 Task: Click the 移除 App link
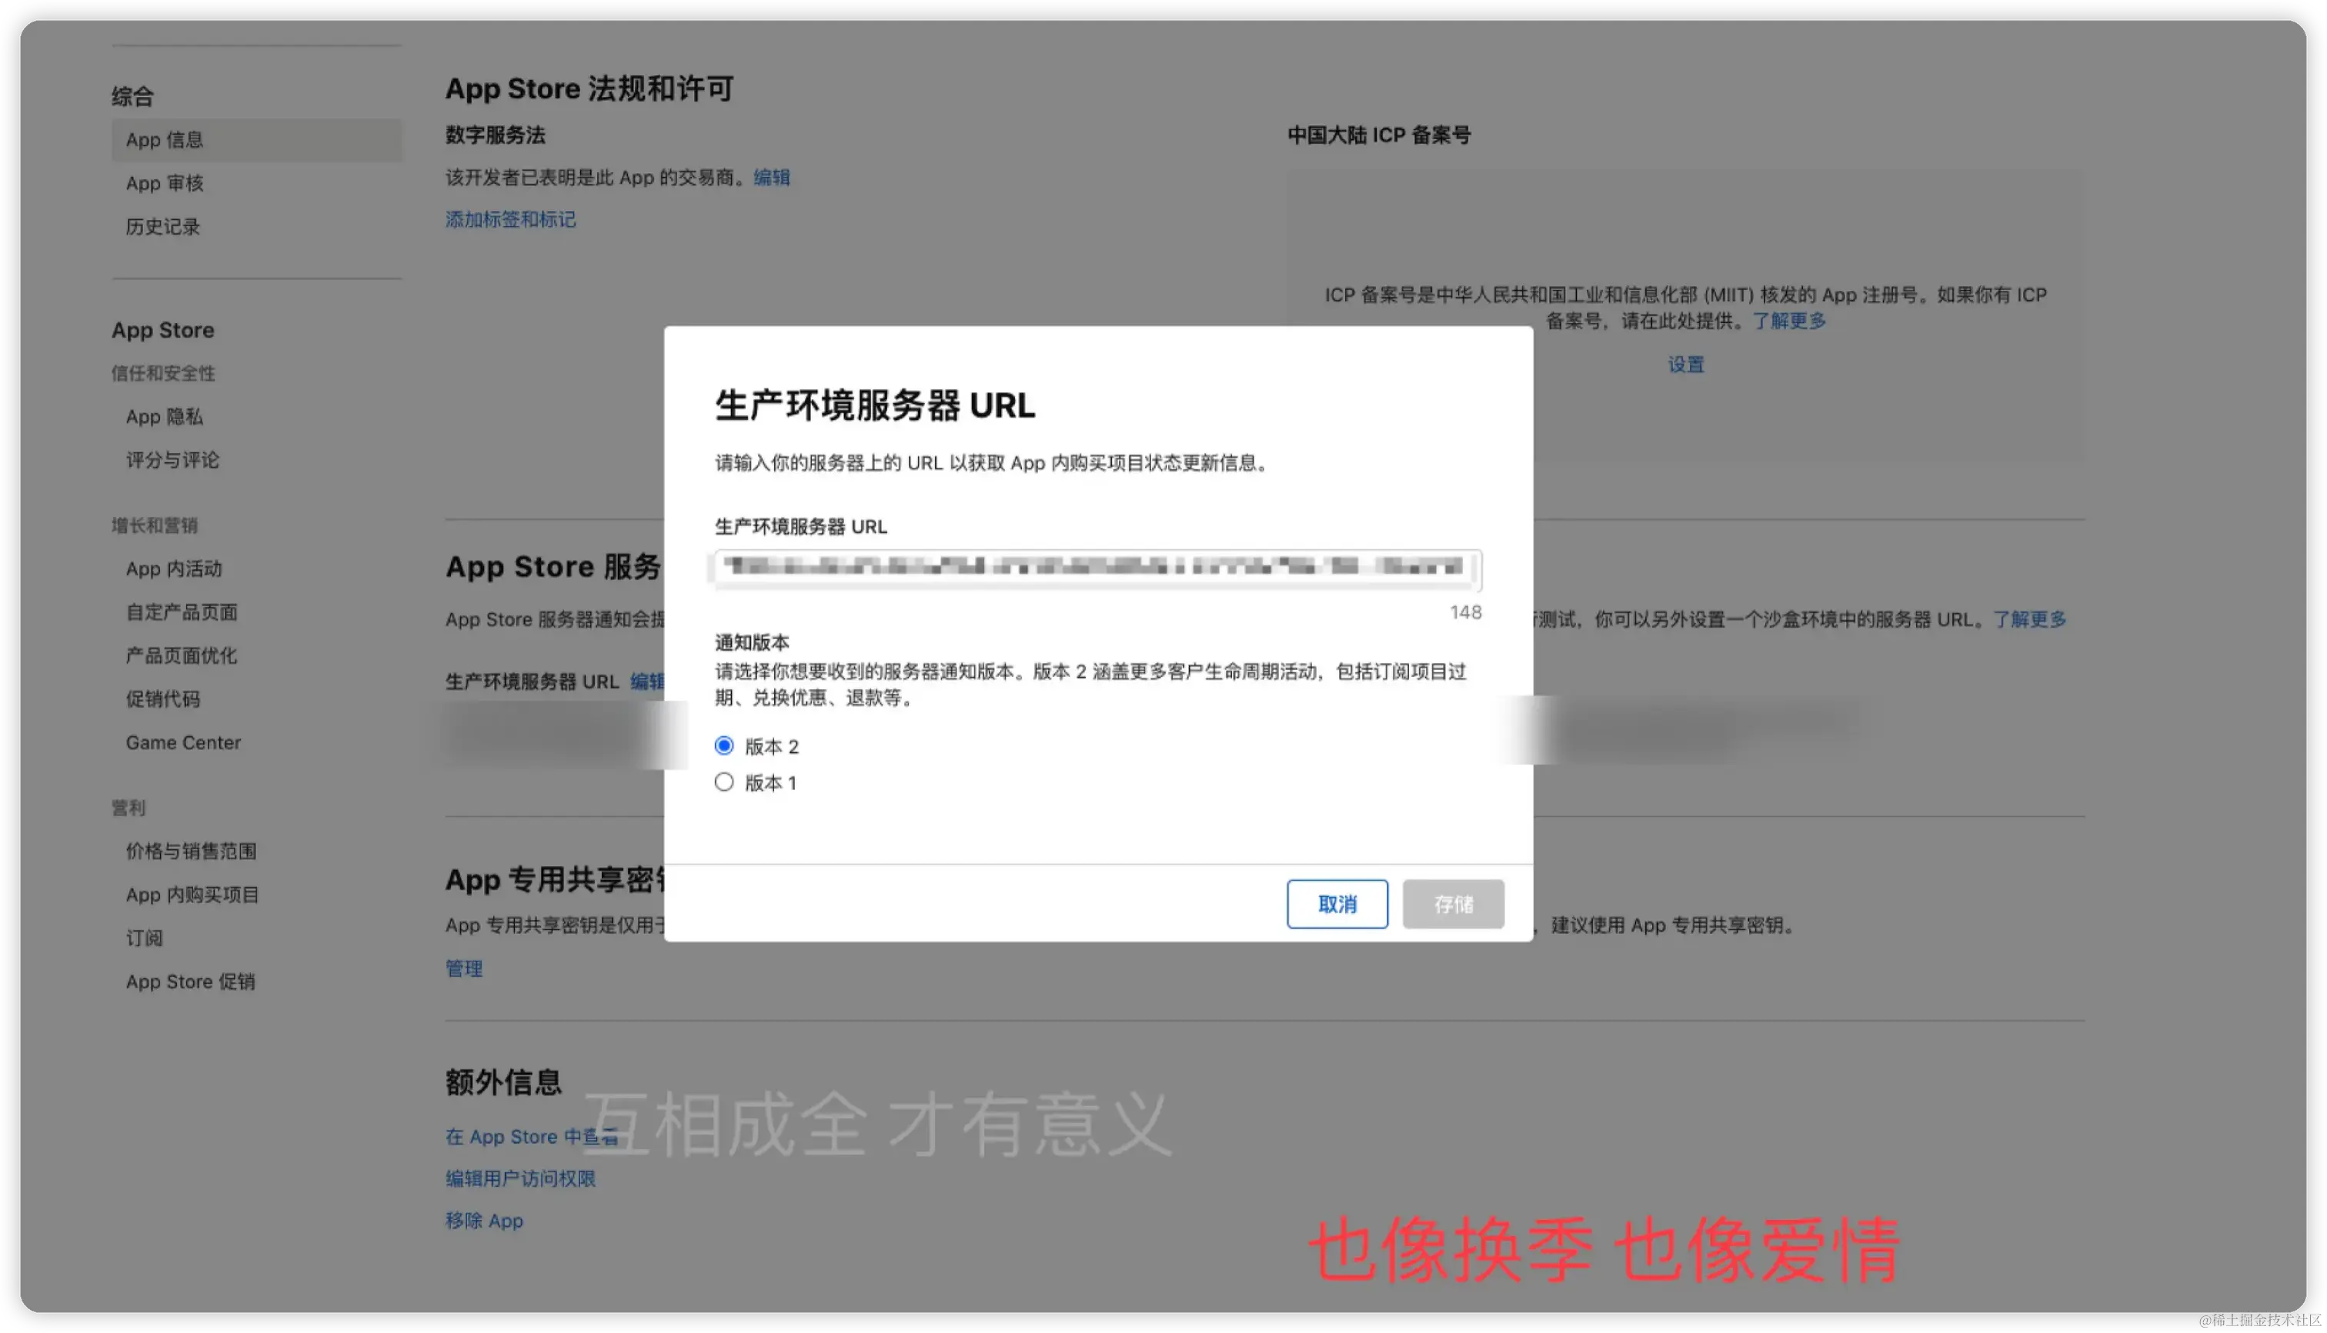[483, 1221]
